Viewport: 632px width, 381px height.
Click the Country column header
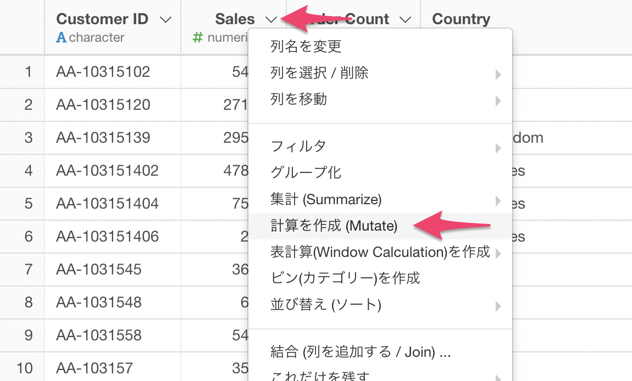[x=461, y=20]
